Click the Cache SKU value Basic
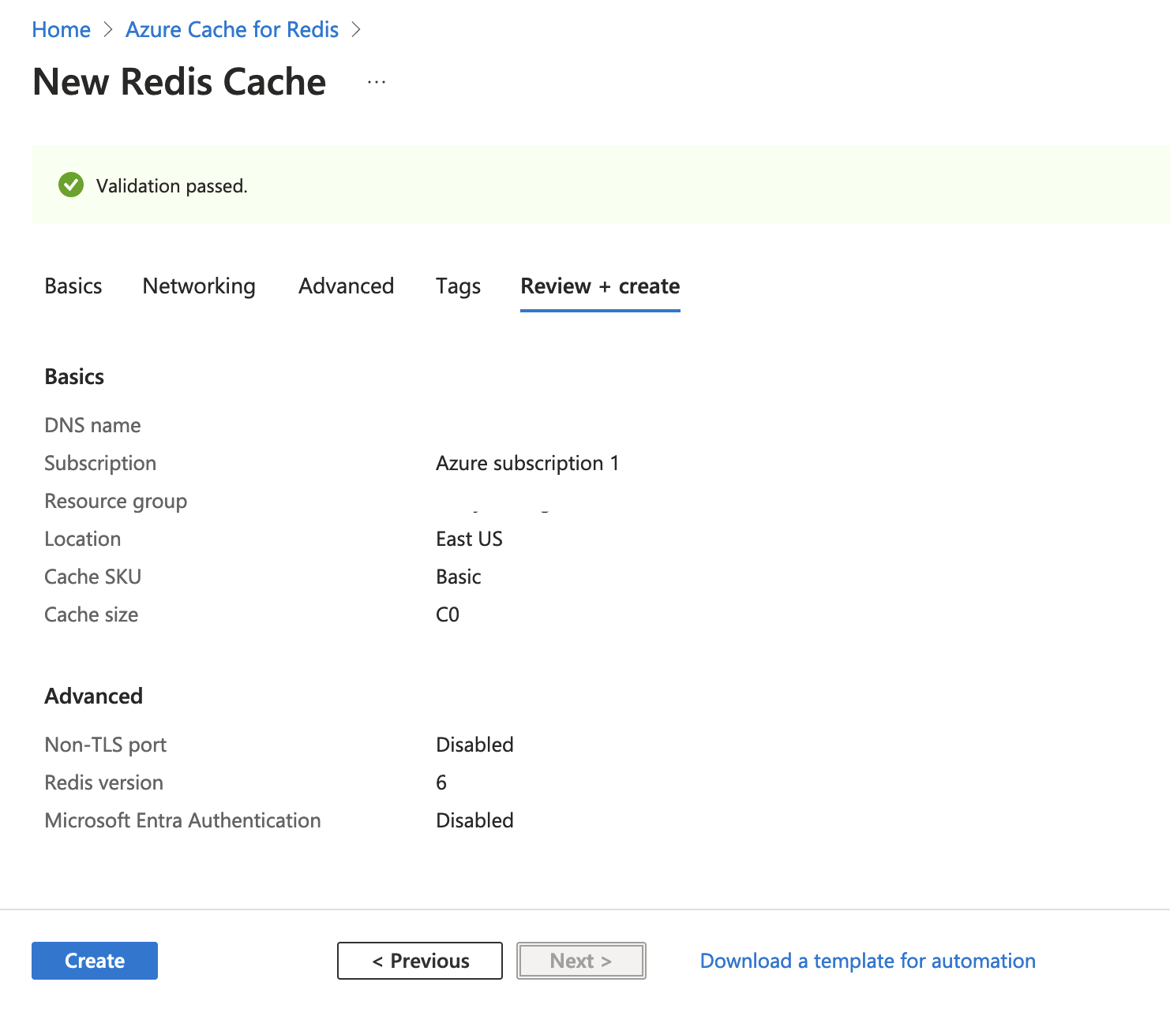This screenshot has height=1027, width=1170. (x=458, y=577)
